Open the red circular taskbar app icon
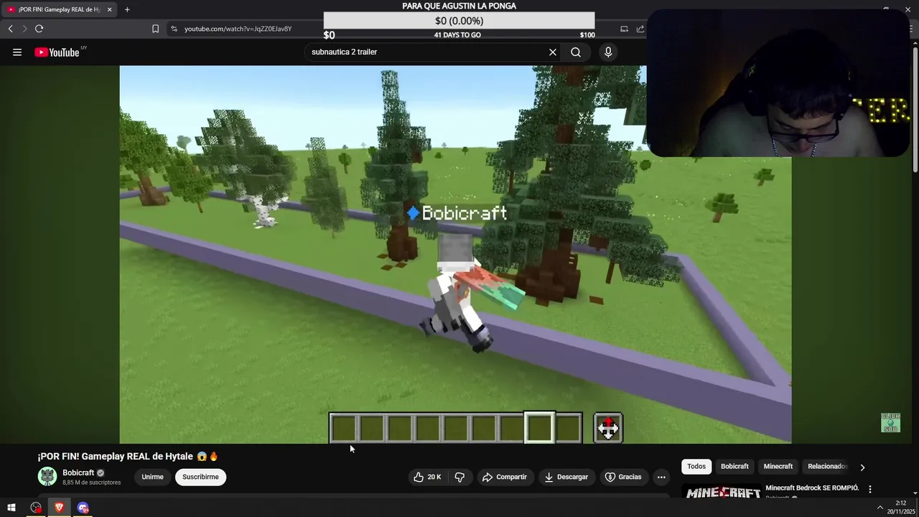This screenshot has width=919, height=517. click(x=36, y=508)
